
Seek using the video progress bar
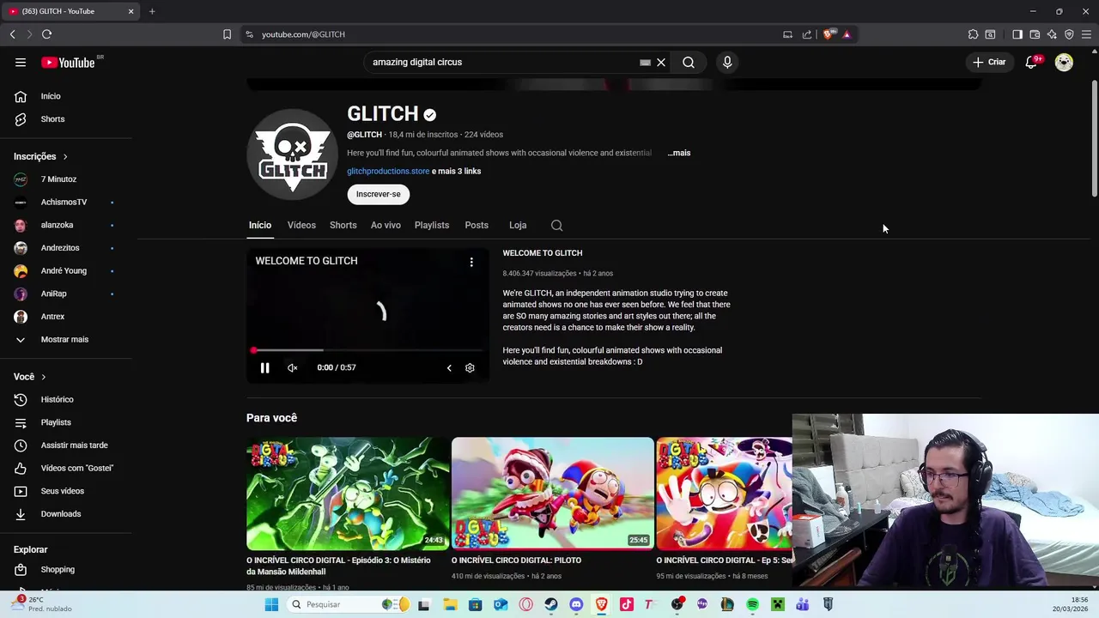(367, 350)
